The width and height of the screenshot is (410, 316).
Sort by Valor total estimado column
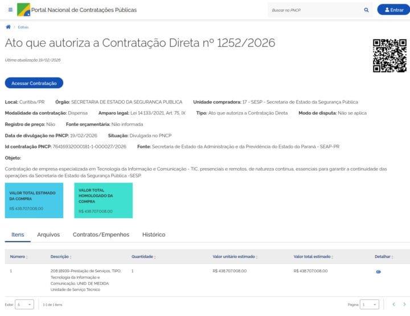pyautogui.click(x=313, y=257)
